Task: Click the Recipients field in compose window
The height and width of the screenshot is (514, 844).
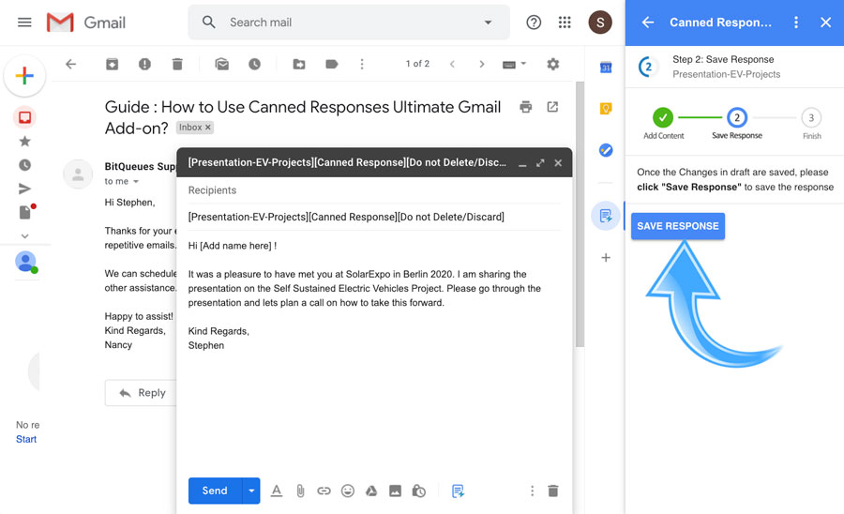Action: (x=373, y=190)
